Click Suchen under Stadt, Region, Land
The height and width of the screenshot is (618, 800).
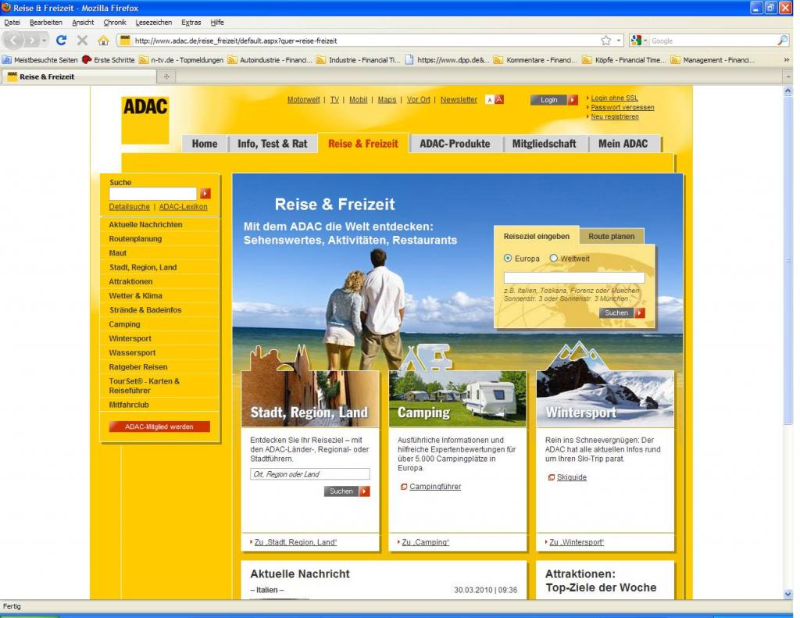point(347,491)
